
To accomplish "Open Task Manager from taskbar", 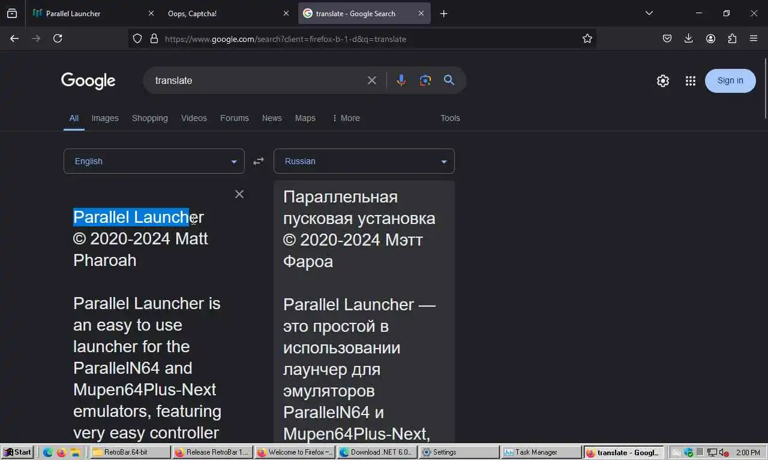I will pos(541,452).
